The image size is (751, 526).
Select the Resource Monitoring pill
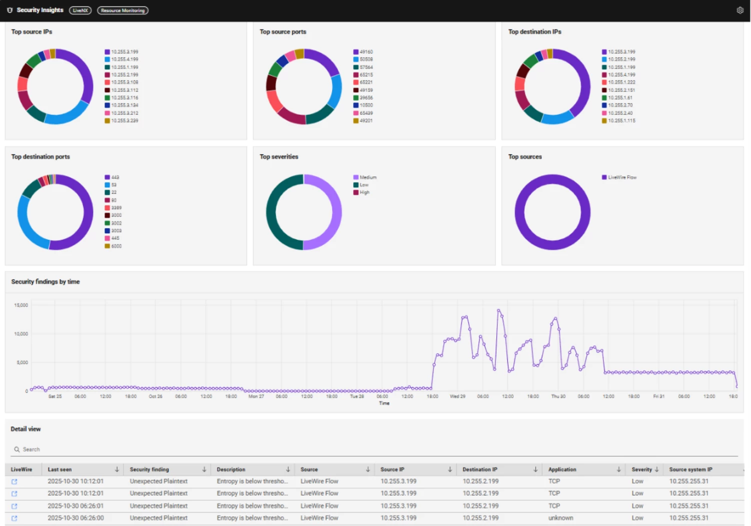pyautogui.click(x=123, y=10)
